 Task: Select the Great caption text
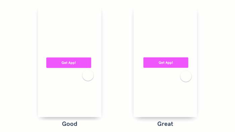tap(165, 124)
